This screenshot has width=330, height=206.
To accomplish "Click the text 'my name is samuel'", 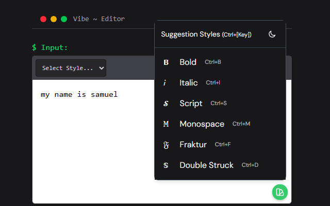I will point(79,94).
